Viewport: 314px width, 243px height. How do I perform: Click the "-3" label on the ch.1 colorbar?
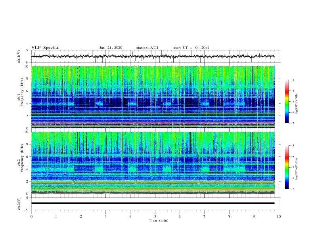[x=293, y=80]
